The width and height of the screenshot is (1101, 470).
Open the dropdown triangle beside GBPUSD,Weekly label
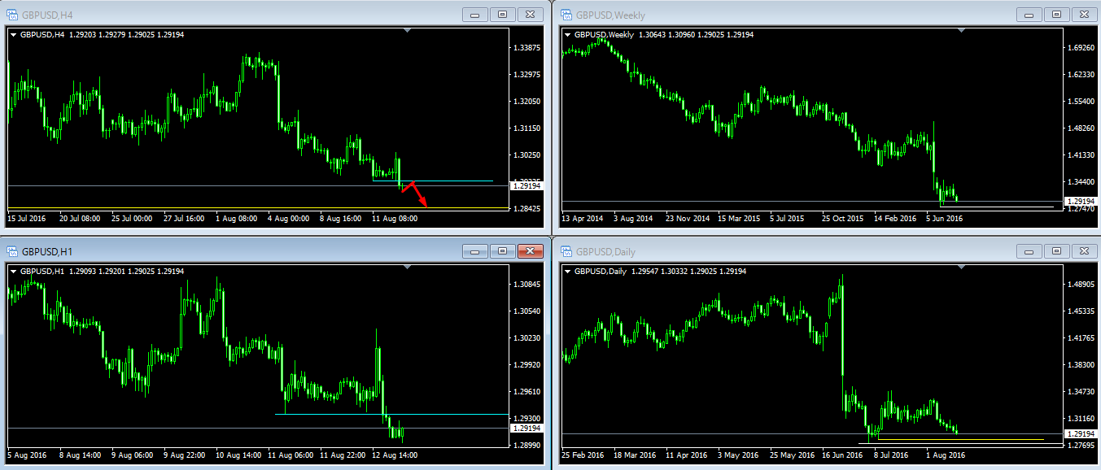click(567, 34)
